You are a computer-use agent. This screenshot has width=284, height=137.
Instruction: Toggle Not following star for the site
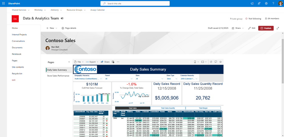click(x=246, y=18)
